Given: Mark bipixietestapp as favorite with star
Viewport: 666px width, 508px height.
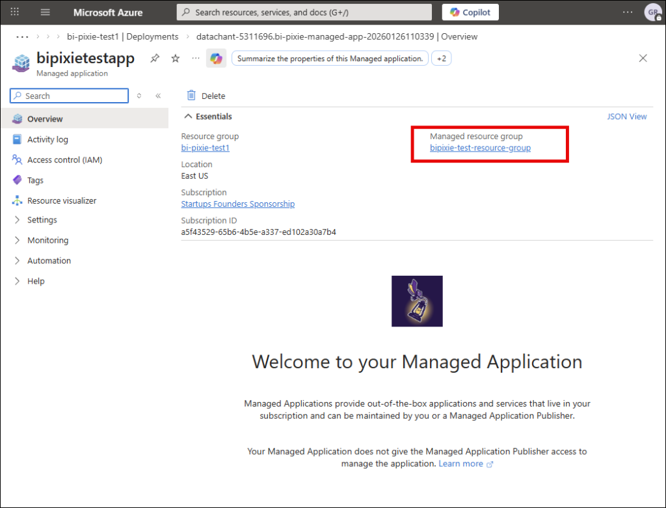Looking at the screenshot, I should click(175, 59).
